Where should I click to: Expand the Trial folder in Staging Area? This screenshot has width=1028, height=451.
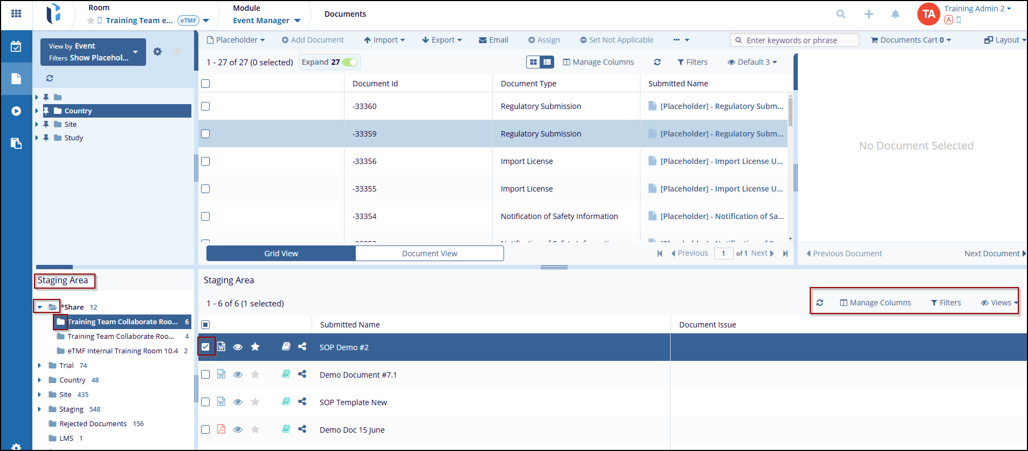click(x=39, y=365)
